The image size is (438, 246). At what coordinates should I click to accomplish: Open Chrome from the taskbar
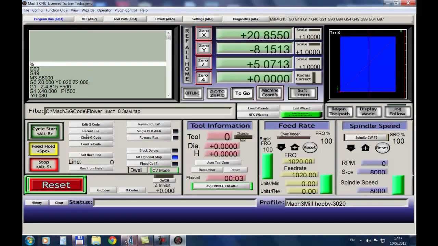pyautogui.click(x=112, y=241)
